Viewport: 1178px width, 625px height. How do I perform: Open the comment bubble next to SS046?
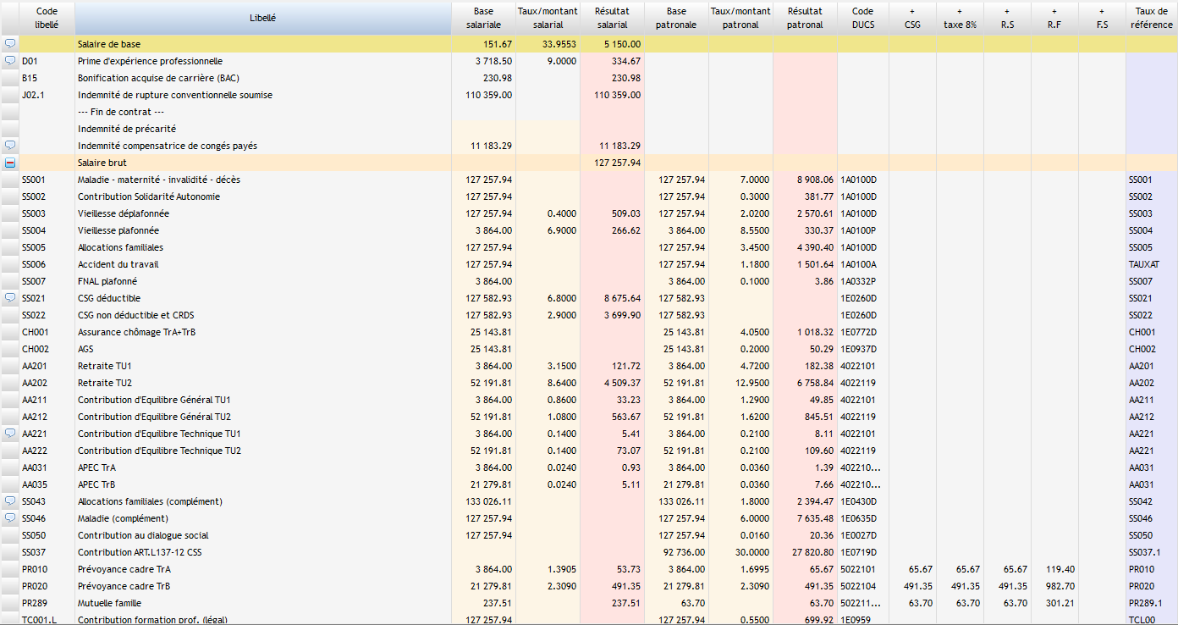click(x=10, y=518)
